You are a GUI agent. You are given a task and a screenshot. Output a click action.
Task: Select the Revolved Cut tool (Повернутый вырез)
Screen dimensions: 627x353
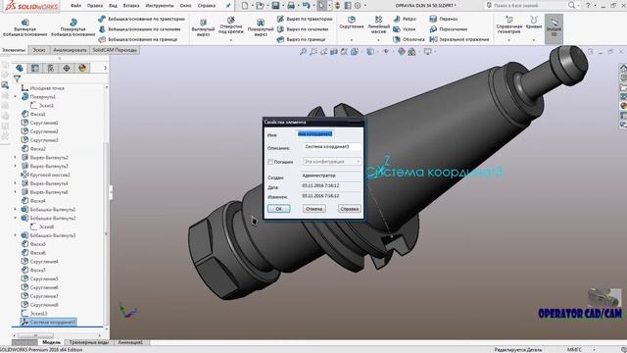pyautogui.click(x=261, y=27)
